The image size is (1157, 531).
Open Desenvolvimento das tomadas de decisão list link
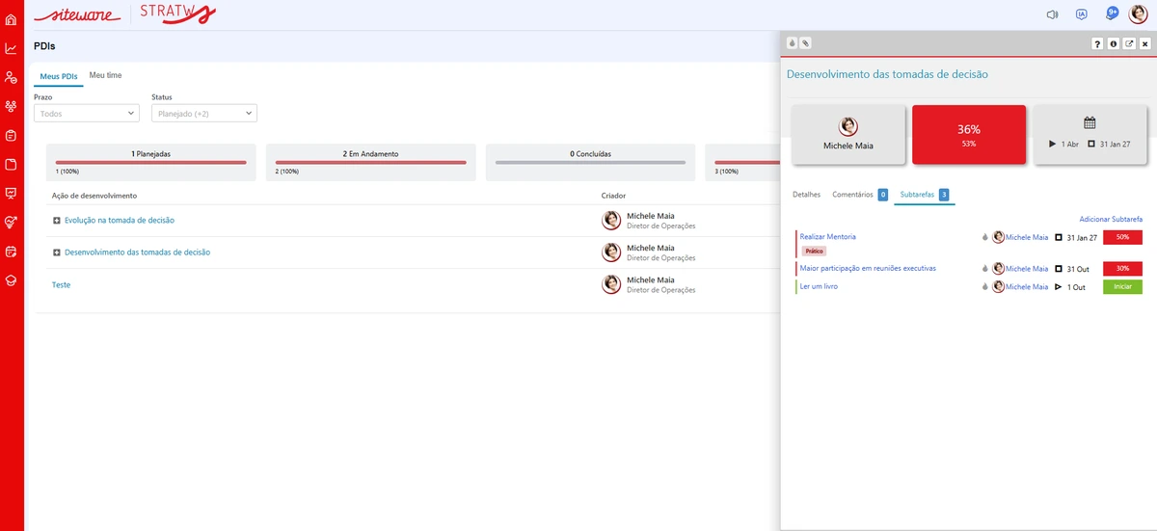[137, 252]
